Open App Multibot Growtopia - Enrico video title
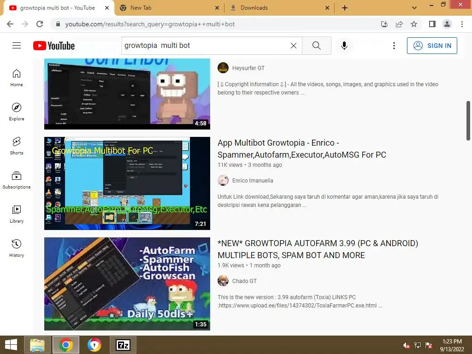The width and height of the screenshot is (472, 354). coord(301,149)
